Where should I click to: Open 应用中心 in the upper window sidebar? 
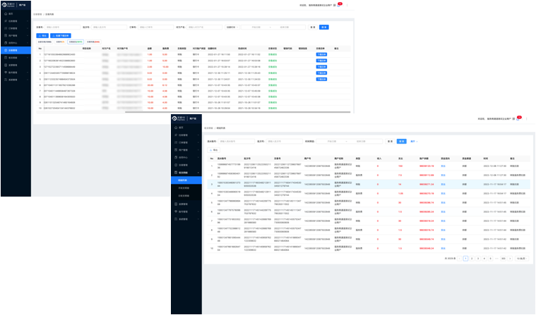[x=16, y=43]
